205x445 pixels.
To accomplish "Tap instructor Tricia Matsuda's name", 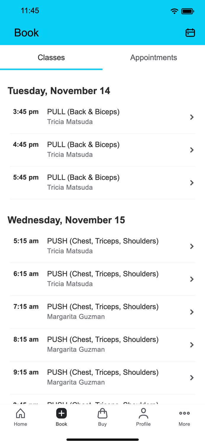I will [x=70, y=122].
